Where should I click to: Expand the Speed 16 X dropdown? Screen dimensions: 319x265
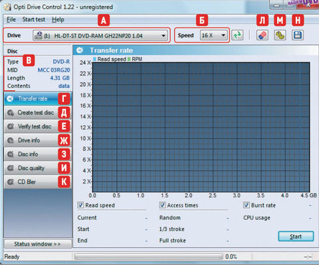(214, 35)
